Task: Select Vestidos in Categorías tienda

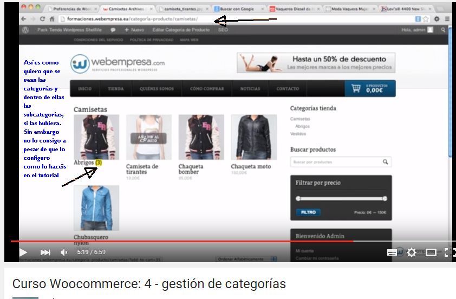Action: point(298,134)
